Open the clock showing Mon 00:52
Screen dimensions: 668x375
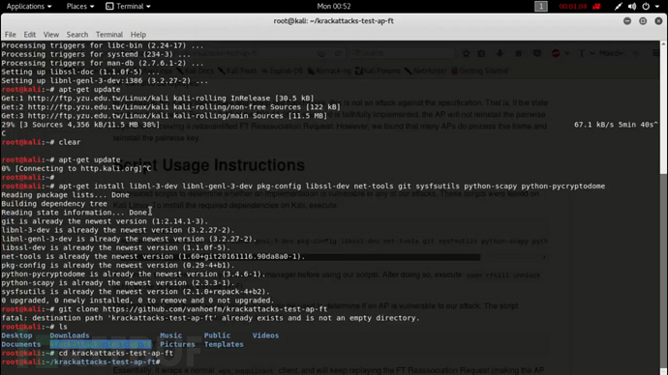tap(334, 7)
